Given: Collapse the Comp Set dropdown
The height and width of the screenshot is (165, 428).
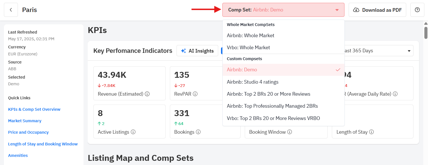Looking at the screenshot, I should [x=337, y=10].
